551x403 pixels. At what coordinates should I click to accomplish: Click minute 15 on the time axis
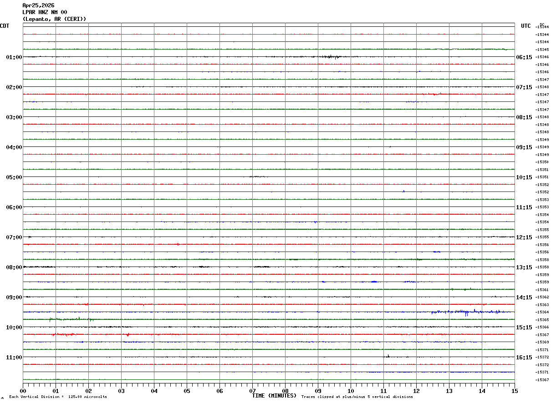(515, 391)
